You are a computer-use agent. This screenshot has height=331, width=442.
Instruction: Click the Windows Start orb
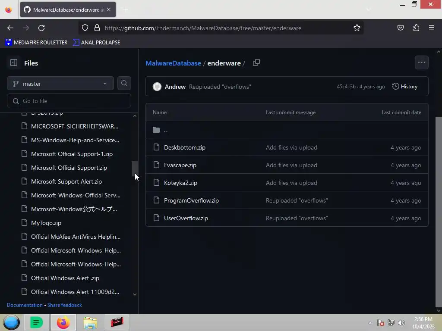tap(12, 322)
